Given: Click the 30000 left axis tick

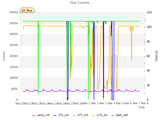Looking at the screenshot, I should click(x=14, y=34).
